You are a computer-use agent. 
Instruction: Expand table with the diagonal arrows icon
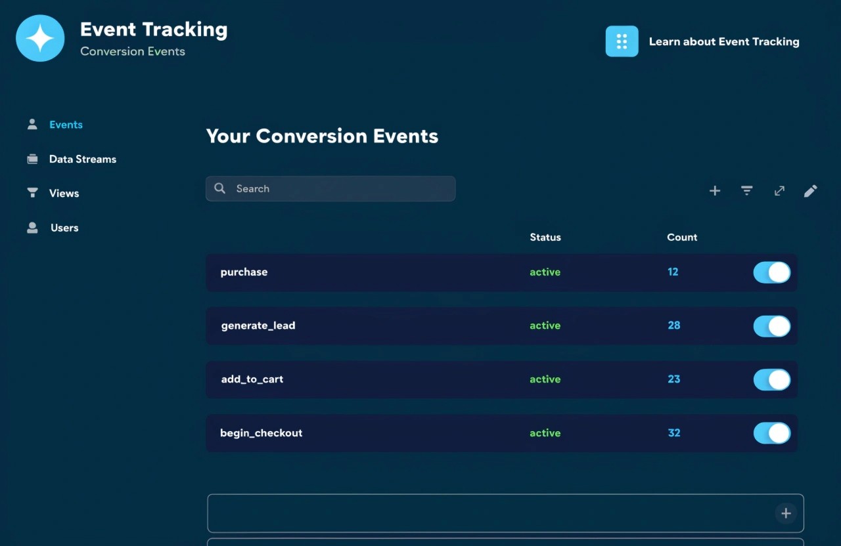tap(779, 191)
